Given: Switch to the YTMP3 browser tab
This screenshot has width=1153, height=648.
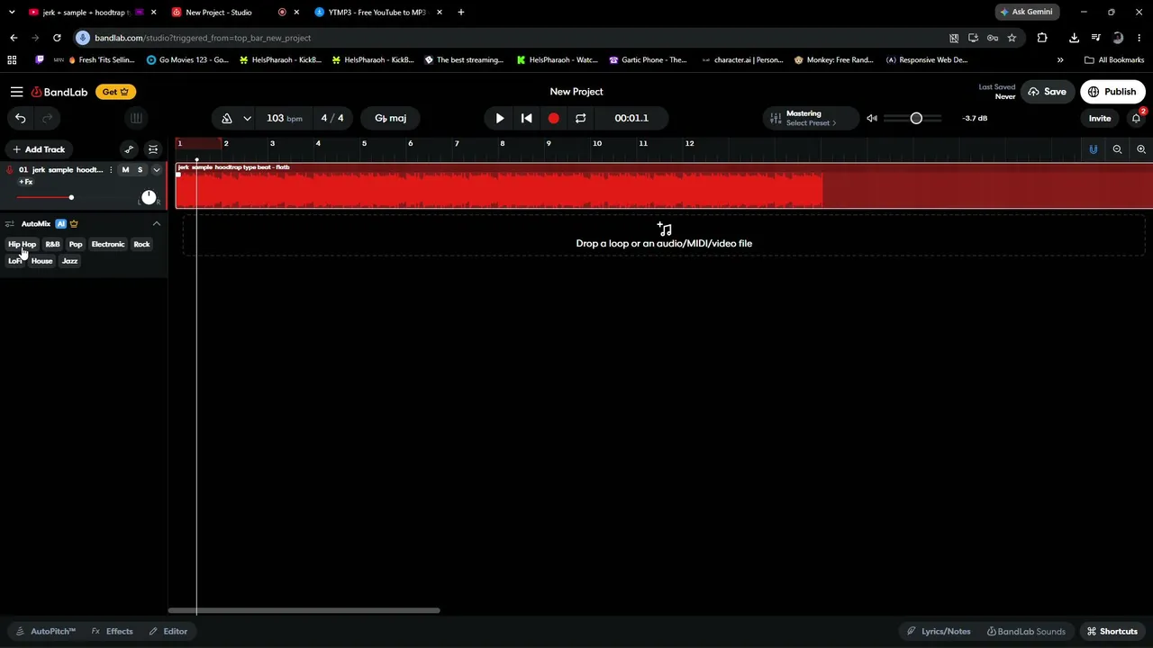Looking at the screenshot, I should pos(377,12).
